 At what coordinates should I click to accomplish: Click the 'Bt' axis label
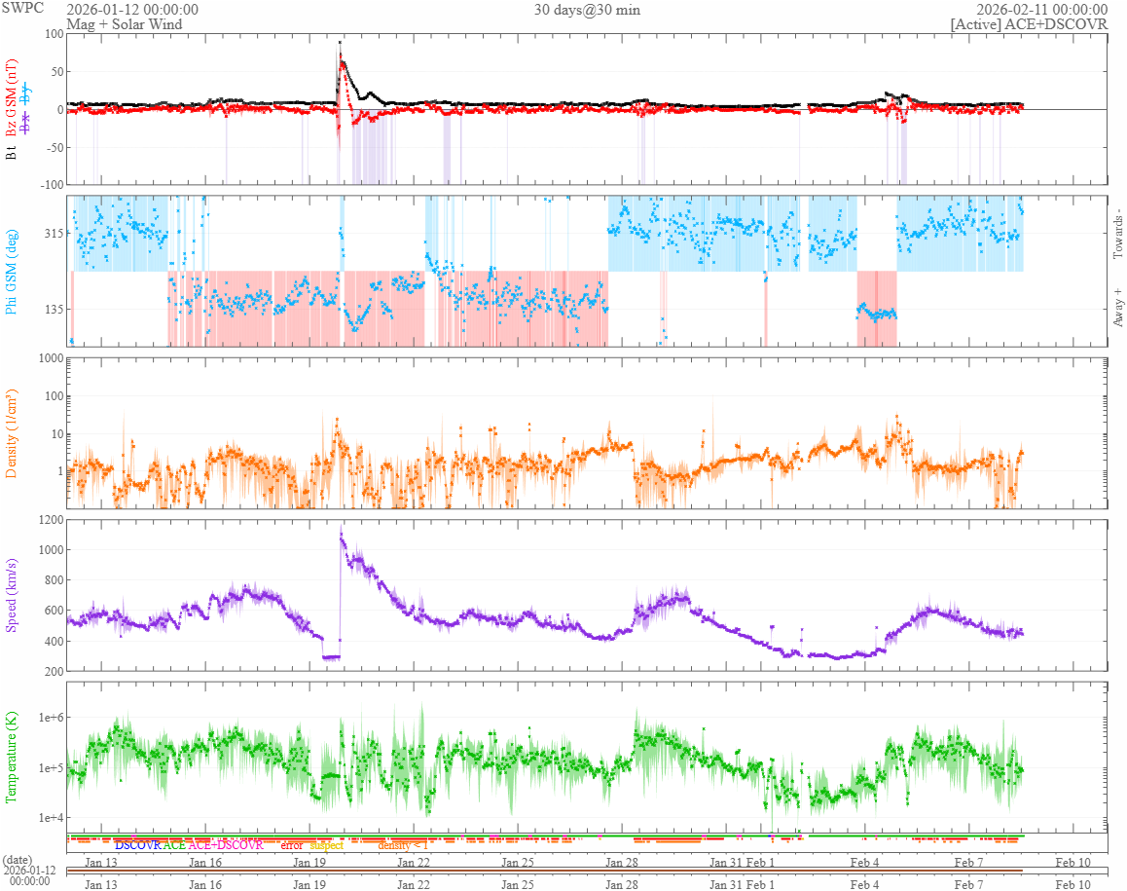(11, 153)
